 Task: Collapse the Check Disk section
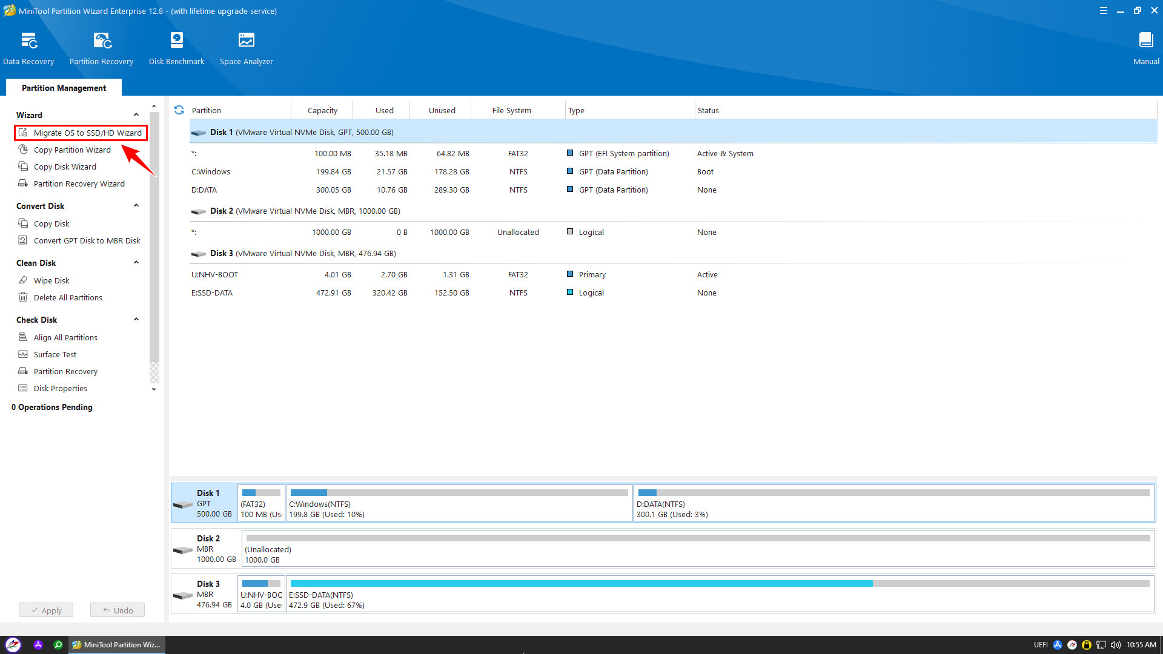click(x=136, y=320)
